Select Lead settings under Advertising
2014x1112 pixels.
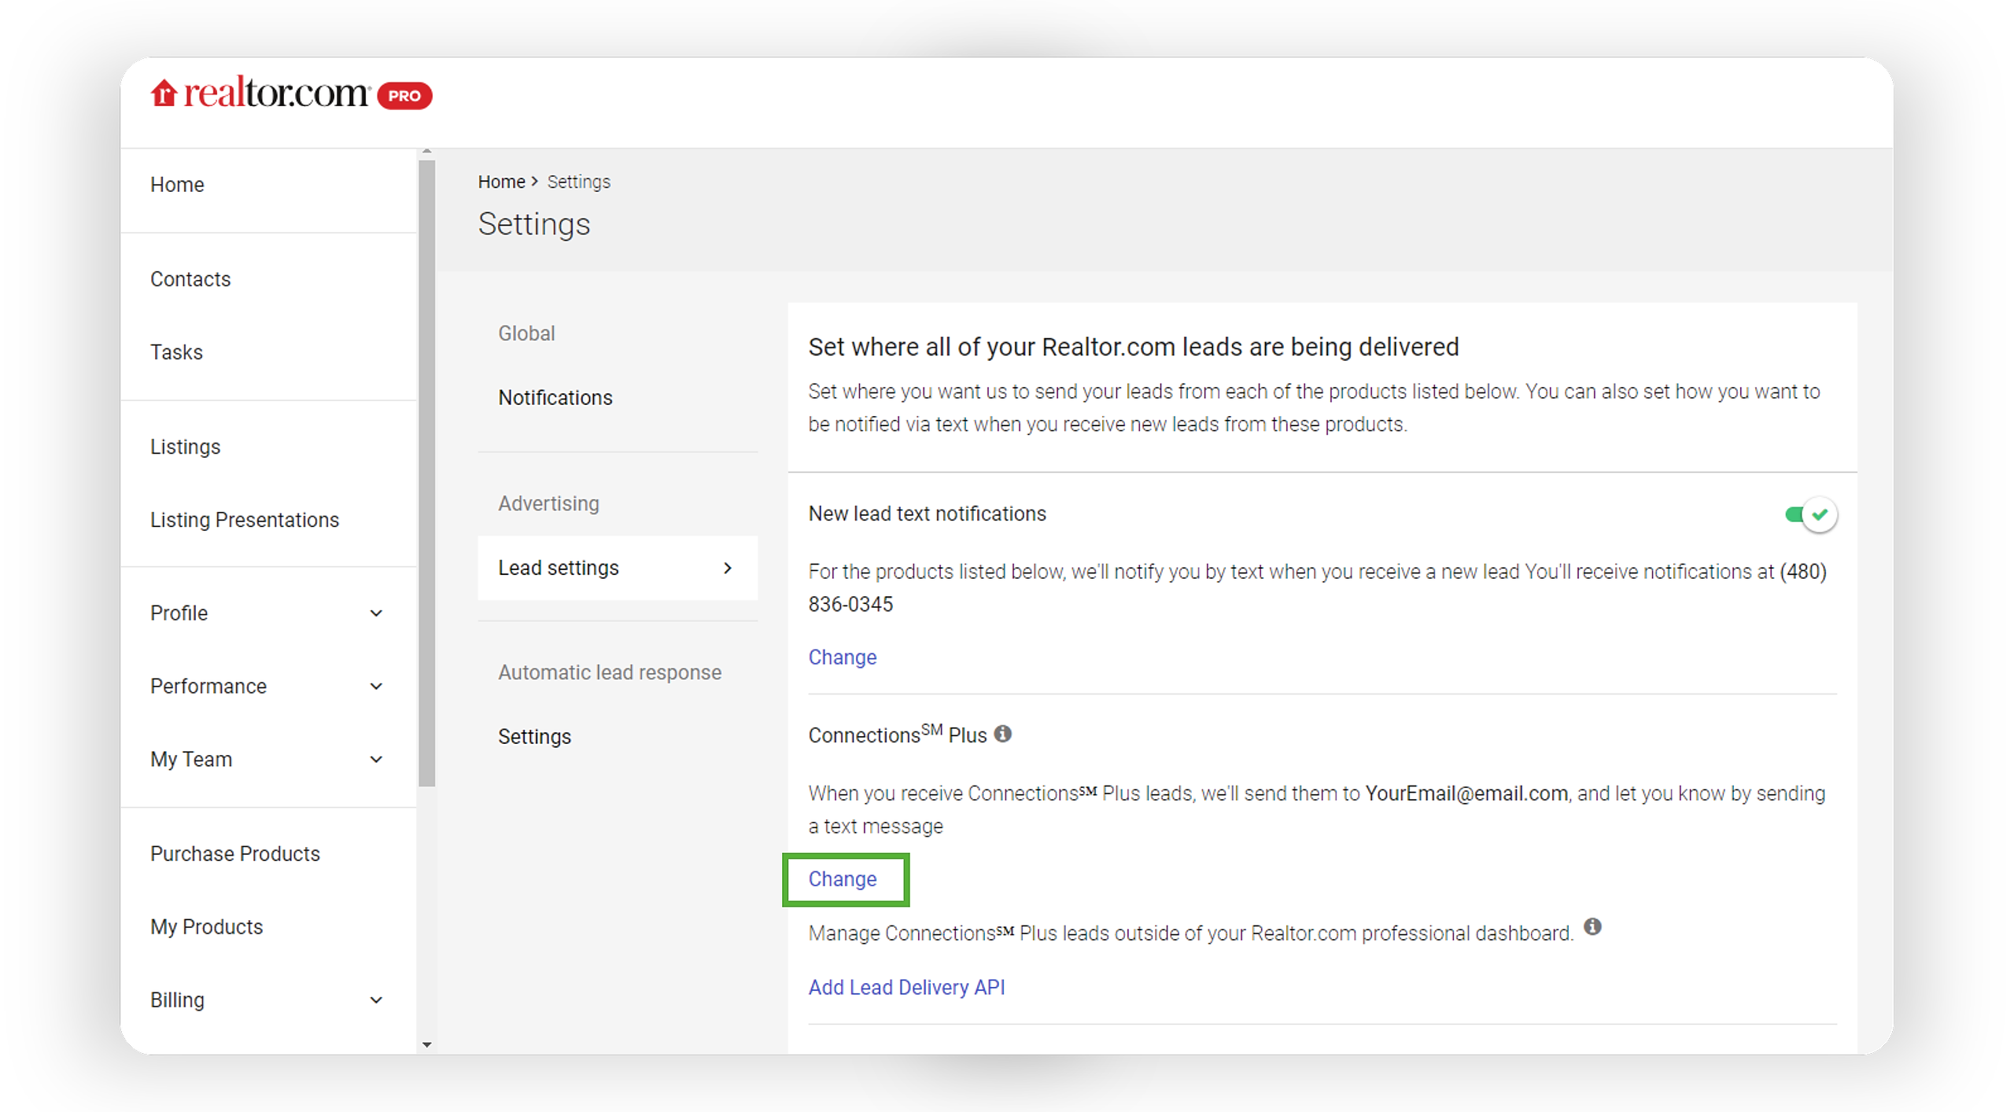pyautogui.click(x=618, y=568)
